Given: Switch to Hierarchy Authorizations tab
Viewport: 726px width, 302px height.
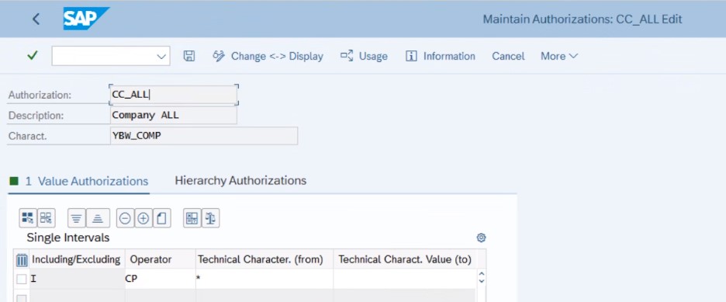Looking at the screenshot, I should [240, 180].
